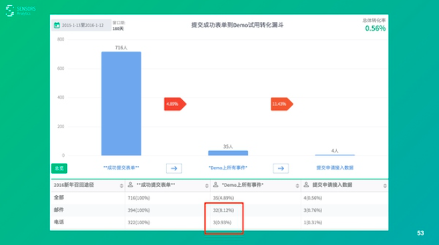The height and width of the screenshot is (245, 439).
Task: Click user icon in 提交申请接入数据 column header
Action: coord(306,185)
